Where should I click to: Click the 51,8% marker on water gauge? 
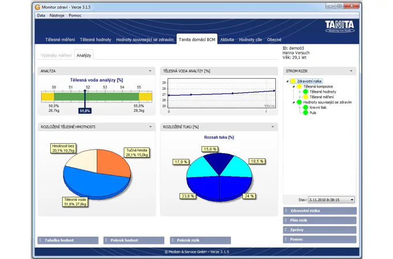(x=85, y=111)
